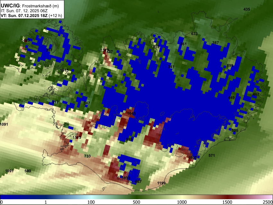Click the map value 1997
The image size is (273, 205).
click(x=192, y=158)
